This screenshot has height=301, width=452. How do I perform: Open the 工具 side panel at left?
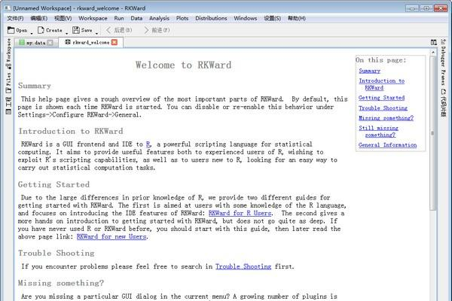(x=9, y=105)
